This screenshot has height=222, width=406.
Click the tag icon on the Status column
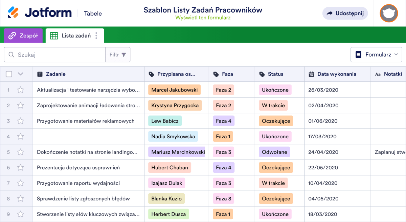click(x=262, y=74)
